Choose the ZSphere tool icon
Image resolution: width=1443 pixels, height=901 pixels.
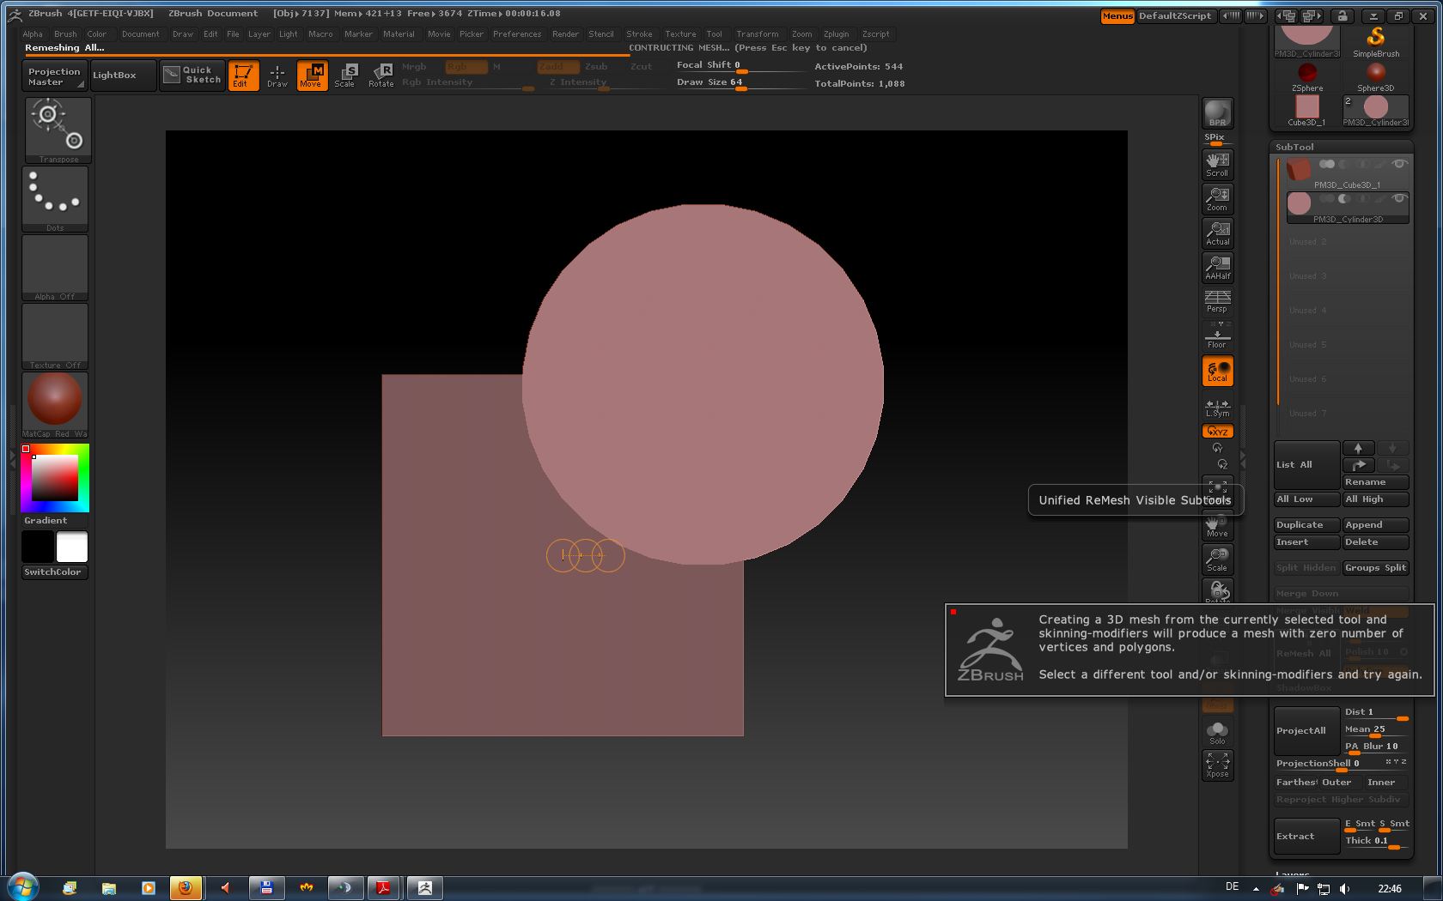tap(1307, 76)
